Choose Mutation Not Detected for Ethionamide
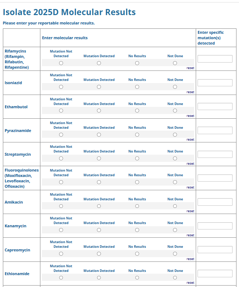 click(x=61, y=278)
